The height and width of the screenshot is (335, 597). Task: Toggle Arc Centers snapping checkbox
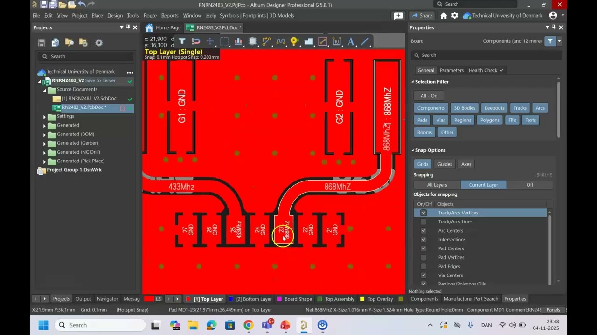coord(423,230)
